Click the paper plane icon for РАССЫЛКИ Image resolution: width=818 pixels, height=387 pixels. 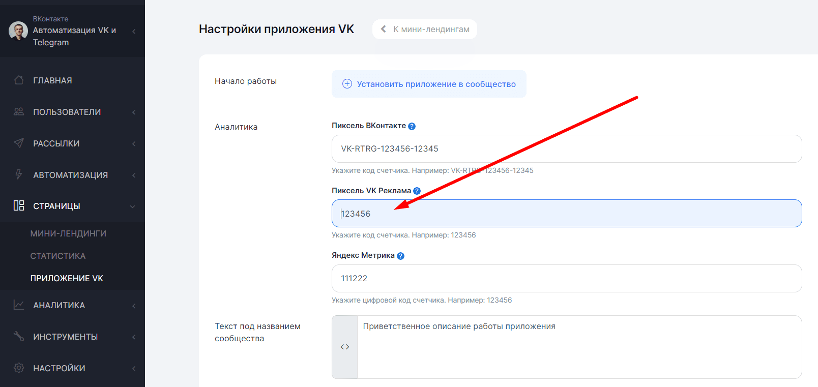(19, 143)
